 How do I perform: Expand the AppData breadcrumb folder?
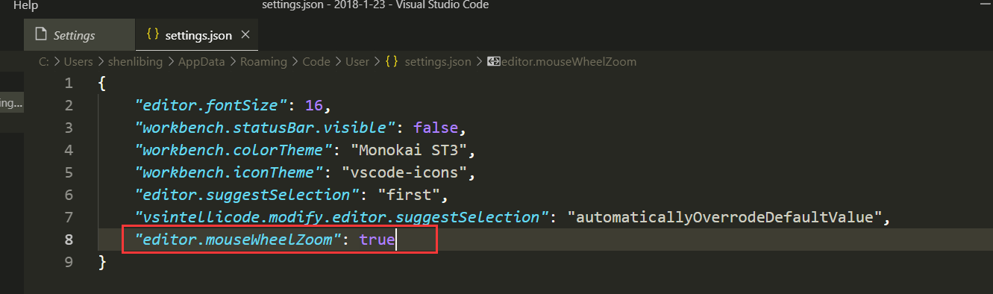tap(201, 62)
